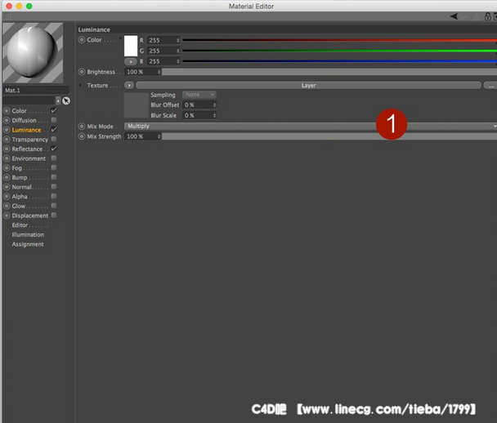Open the Assignment settings page
The width and height of the screenshot is (497, 423).
(28, 244)
